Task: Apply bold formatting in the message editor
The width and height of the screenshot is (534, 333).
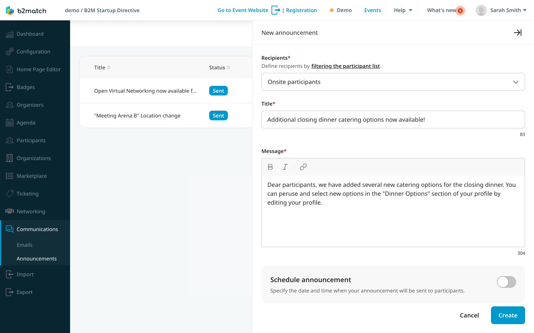Action: point(270,167)
